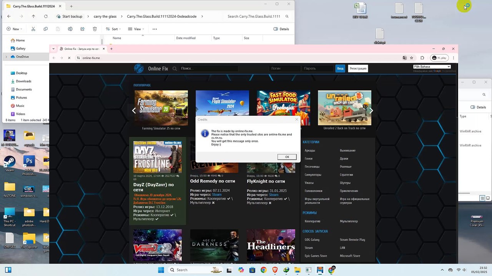Close the Online-Fix browser tab
The width and height of the screenshot is (492, 276).
(103, 49)
